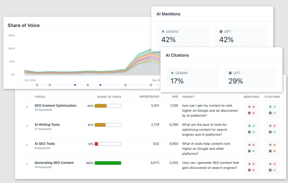Click the '18 keywords' label

43,167
